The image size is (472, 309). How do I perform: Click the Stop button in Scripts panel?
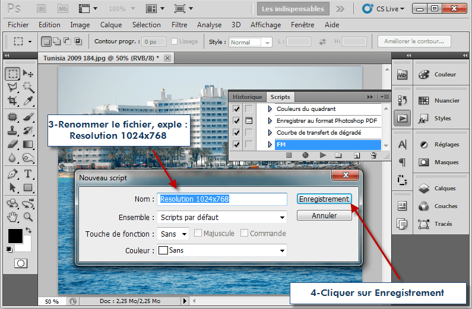289,155
